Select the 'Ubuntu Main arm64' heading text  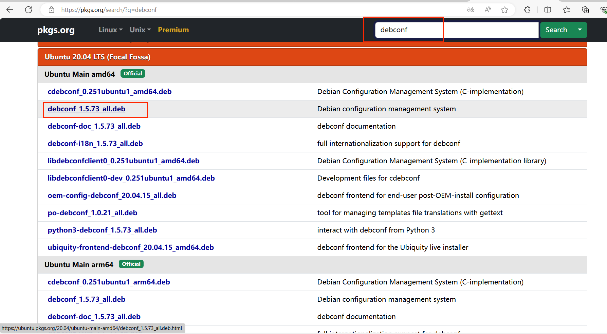(79, 265)
